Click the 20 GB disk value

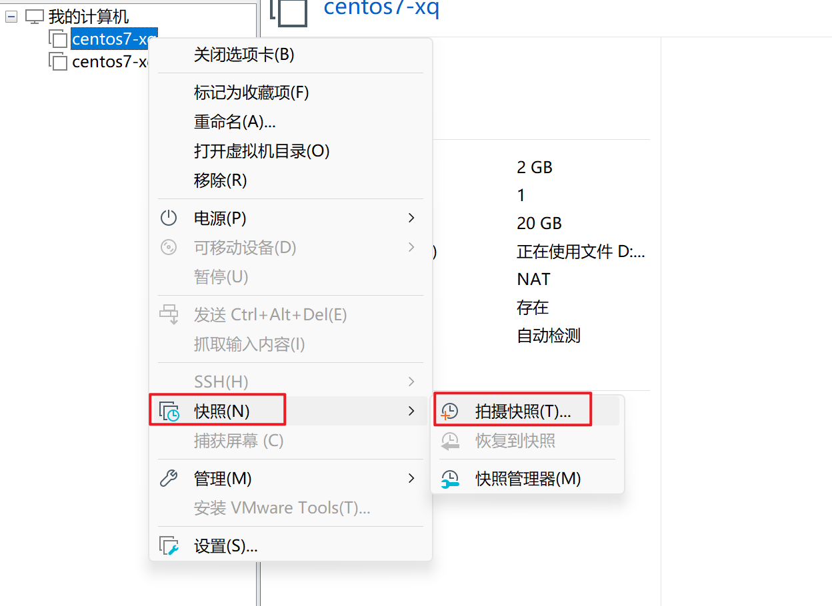(539, 223)
